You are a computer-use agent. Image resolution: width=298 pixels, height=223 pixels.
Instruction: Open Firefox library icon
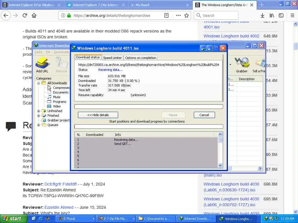(272, 15)
